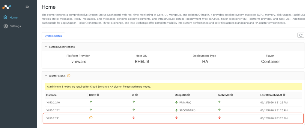
Task: Click RabbitMQ up arrow for 10.50.2.242
Action: (x=219, y=110)
